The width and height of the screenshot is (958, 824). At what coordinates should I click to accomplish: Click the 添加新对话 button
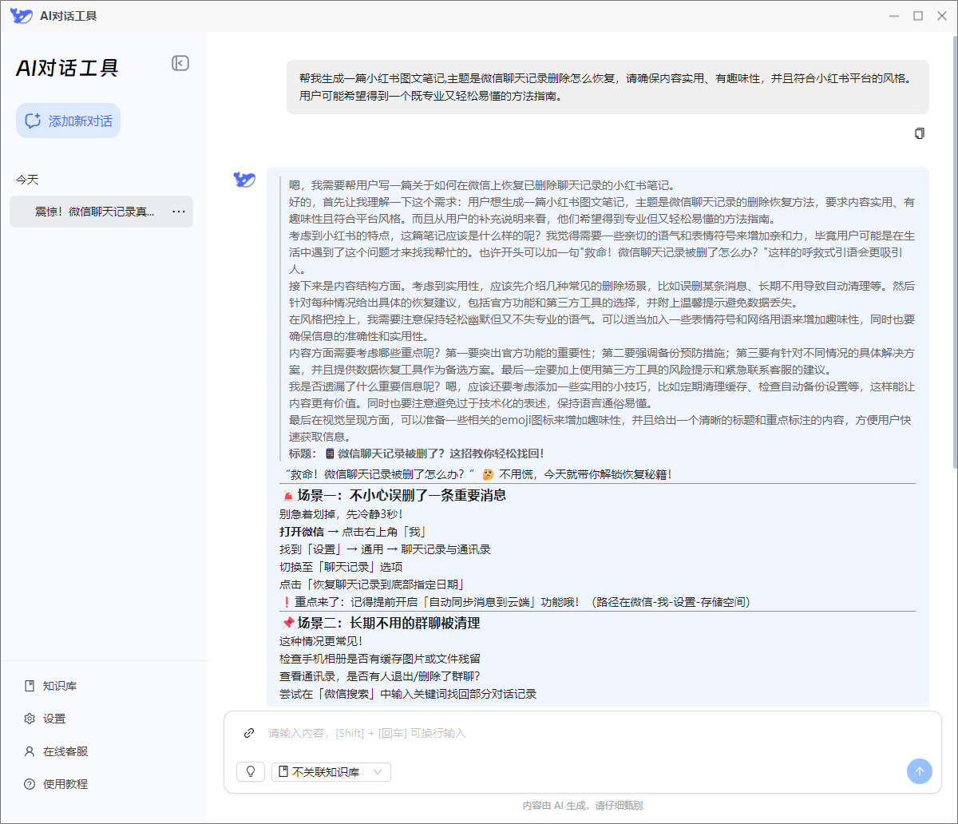coord(68,121)
